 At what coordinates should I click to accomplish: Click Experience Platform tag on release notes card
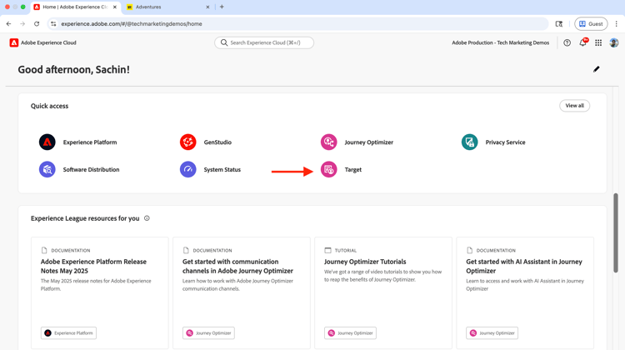pyautogui.click(x=68, y=332)
